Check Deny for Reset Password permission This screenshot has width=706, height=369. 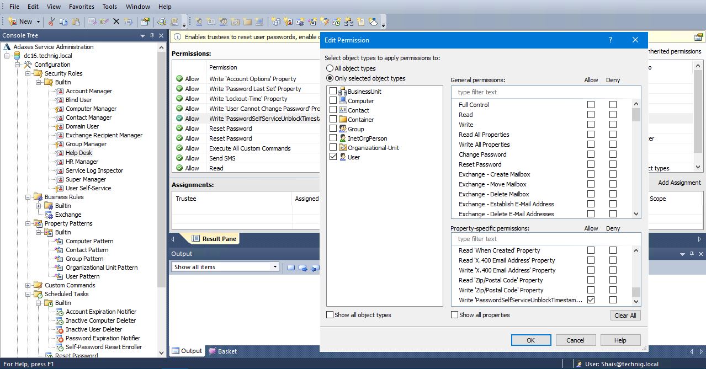[613, 164]
